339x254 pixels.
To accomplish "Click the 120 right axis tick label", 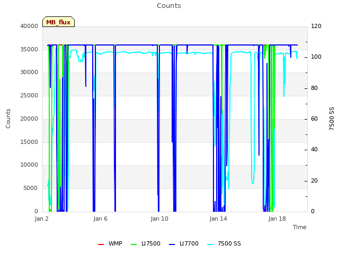I will tap(316, 26).
